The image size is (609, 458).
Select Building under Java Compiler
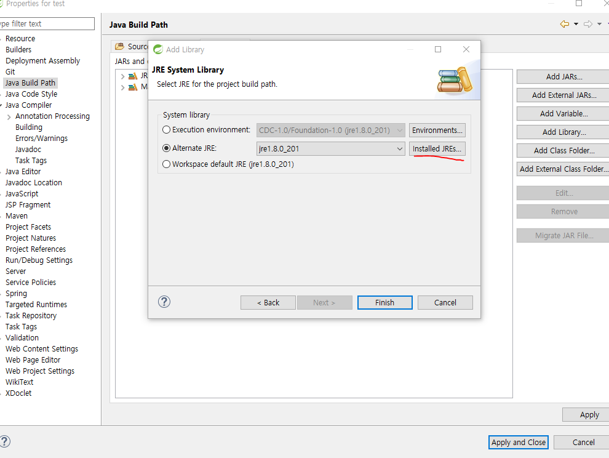point(29,127)
